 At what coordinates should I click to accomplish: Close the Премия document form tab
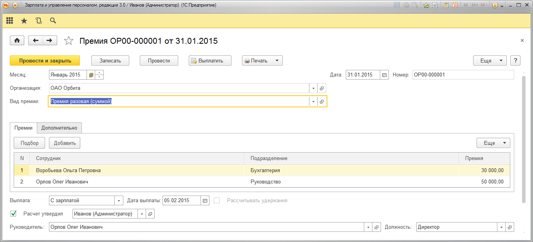(x=522, y=41)
